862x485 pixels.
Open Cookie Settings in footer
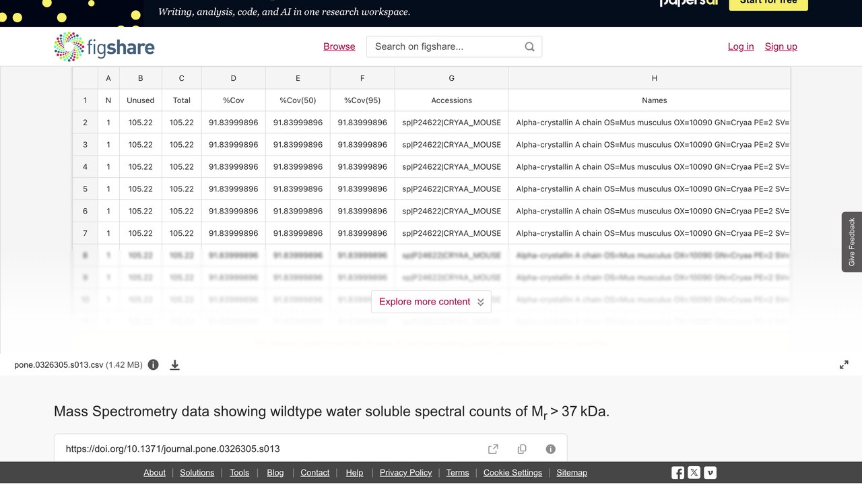click(512, 473)
